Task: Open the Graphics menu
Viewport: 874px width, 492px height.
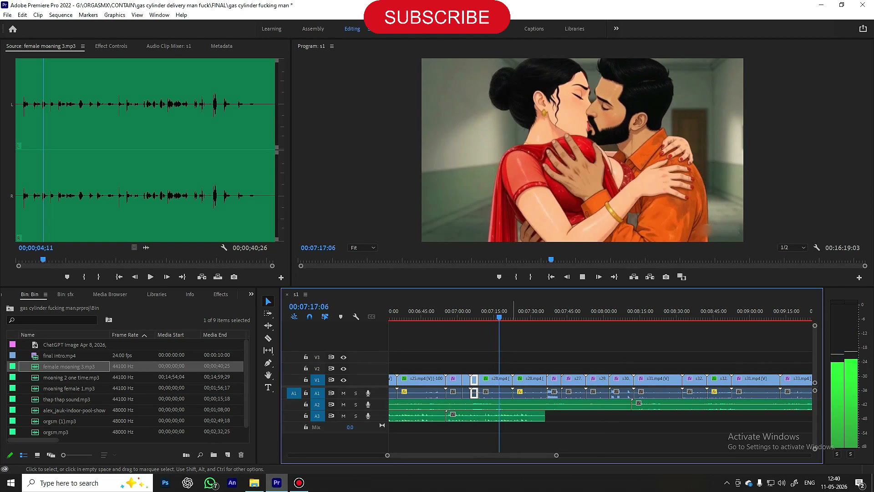Action: (114, 15)
